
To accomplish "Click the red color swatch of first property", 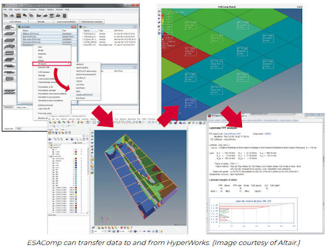I will point(76,159).
